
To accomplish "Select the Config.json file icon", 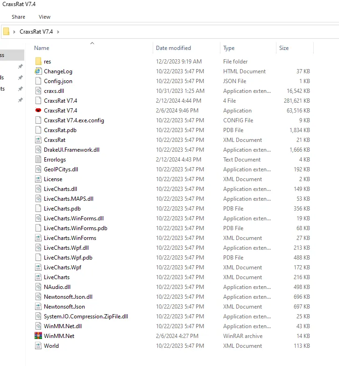I will click(x=38, y=81).
